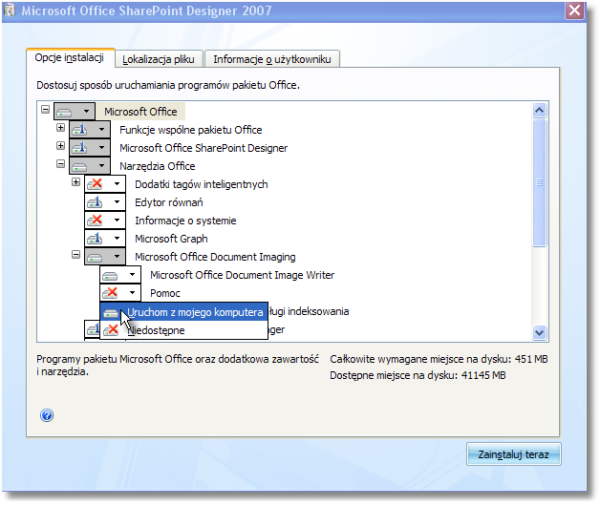Open install dropdown for Microsoft Office root
Viewport: 600px width, 505px height.
point(87,112)
